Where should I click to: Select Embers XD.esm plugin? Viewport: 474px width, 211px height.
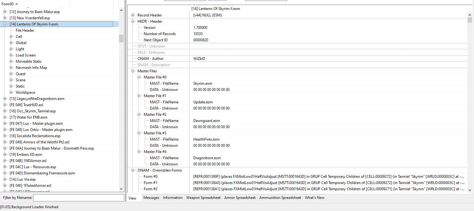tap(26, 155)
